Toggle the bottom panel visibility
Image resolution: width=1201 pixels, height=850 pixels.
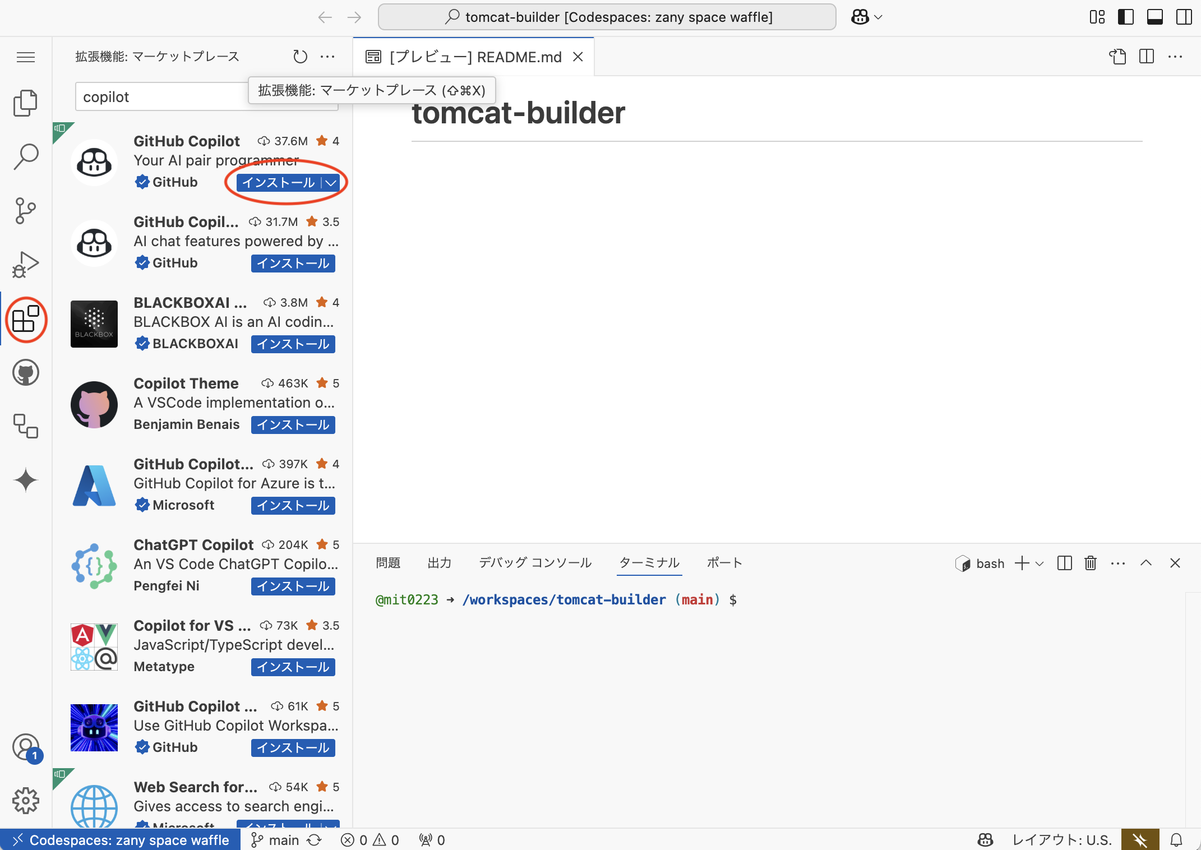1154,17
